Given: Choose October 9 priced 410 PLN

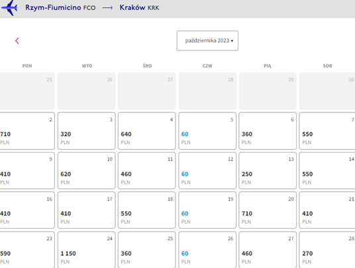Looking at the screenshot, I should pos(27,170).
